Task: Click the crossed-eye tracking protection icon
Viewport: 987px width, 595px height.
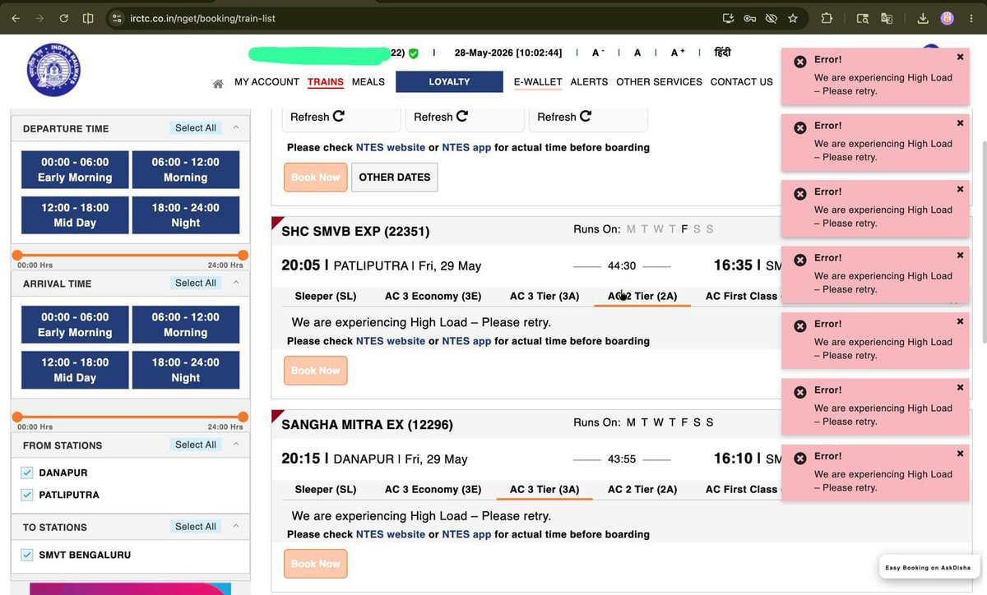Action: pos(771,18)
